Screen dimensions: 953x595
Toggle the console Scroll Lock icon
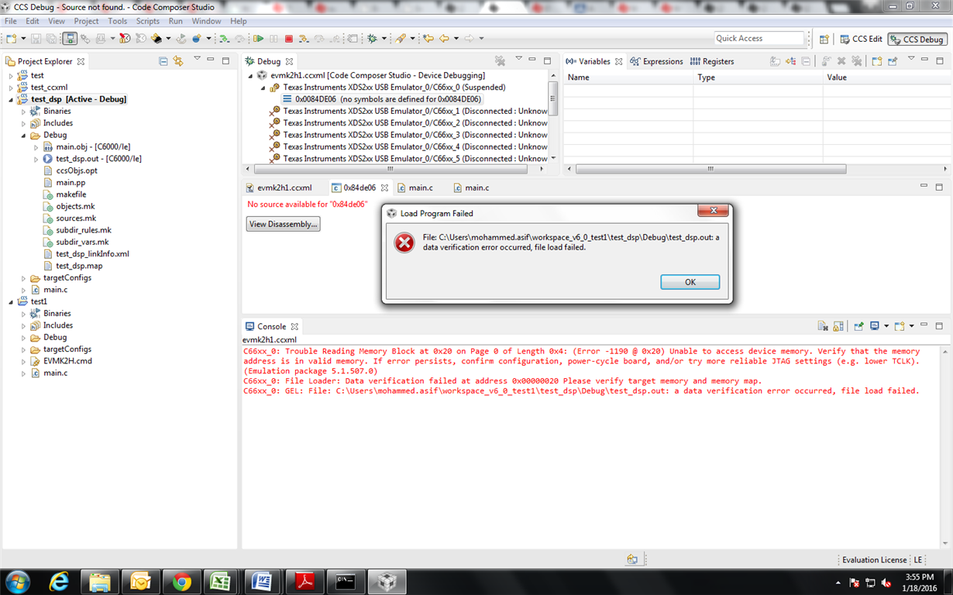pos(838,326)
